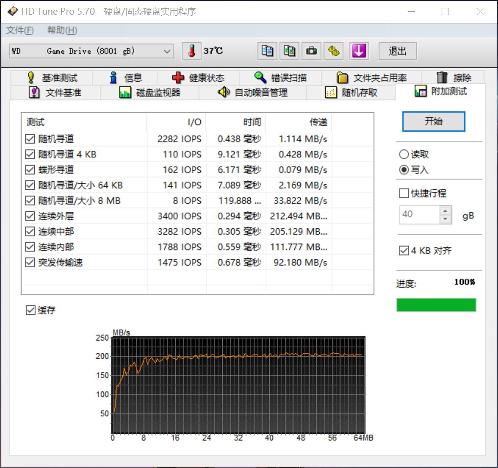The width and height of the screenshot is (498, 468).
Task: Click the blue download arrow icon
Action: 359,51
